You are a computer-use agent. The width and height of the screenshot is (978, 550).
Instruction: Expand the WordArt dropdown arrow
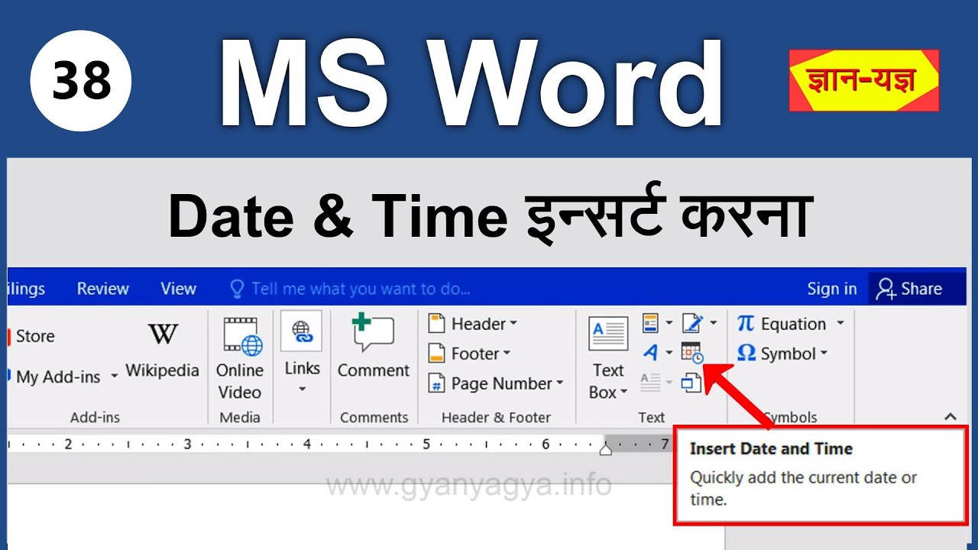coord(669,354)
